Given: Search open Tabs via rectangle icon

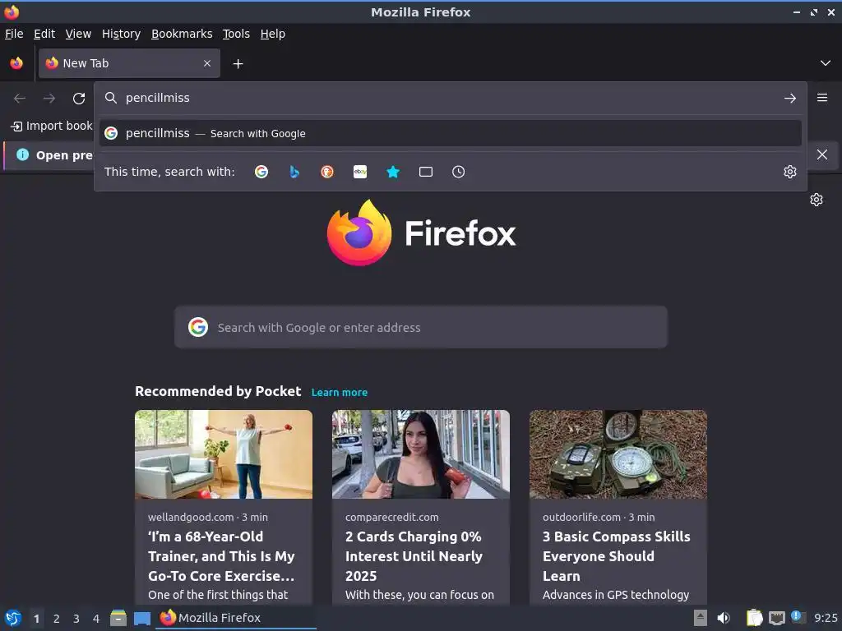Looking at the screenshot, I should tap(426, 172).
